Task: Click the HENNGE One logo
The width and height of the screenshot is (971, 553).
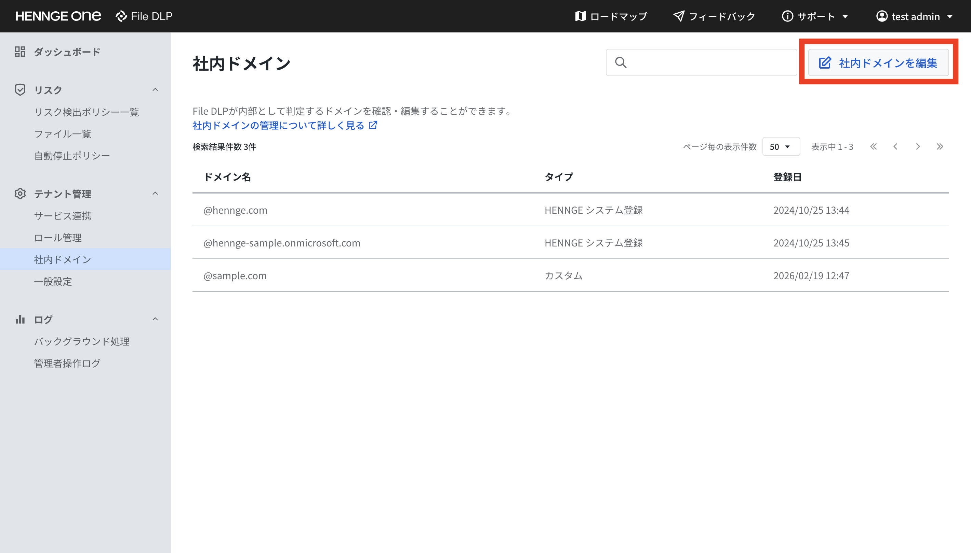Action: point(58,16)
